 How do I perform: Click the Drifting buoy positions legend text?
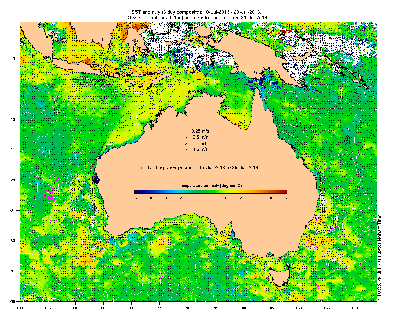203,168
